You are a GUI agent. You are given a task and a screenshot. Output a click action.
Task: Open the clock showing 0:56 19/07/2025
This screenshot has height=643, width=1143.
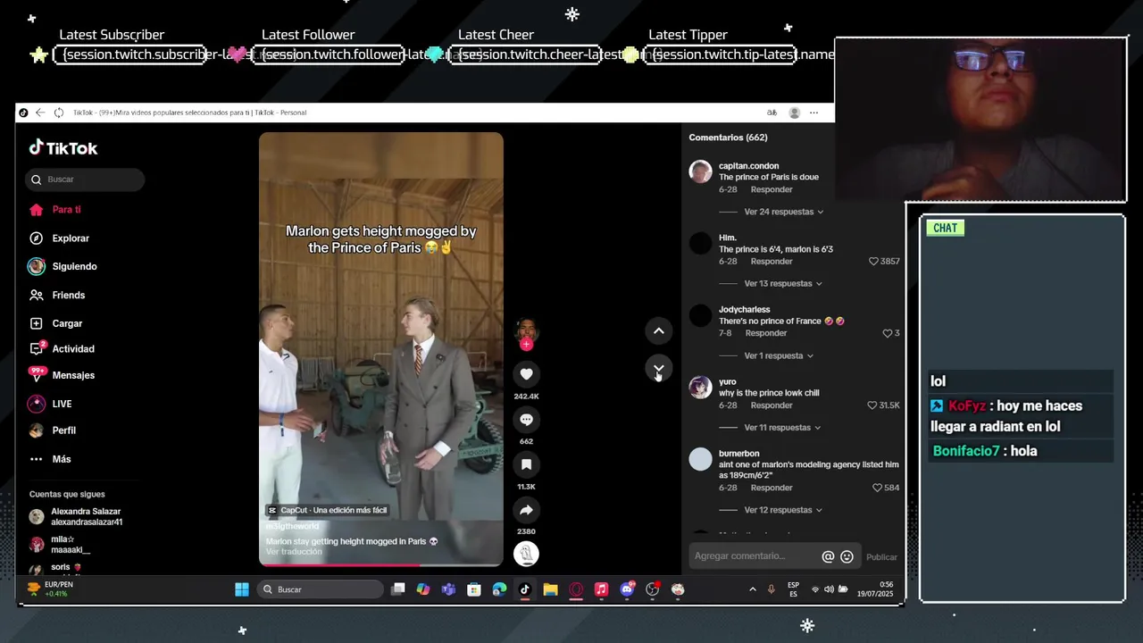pyautogui.click(x=874, y=589)
